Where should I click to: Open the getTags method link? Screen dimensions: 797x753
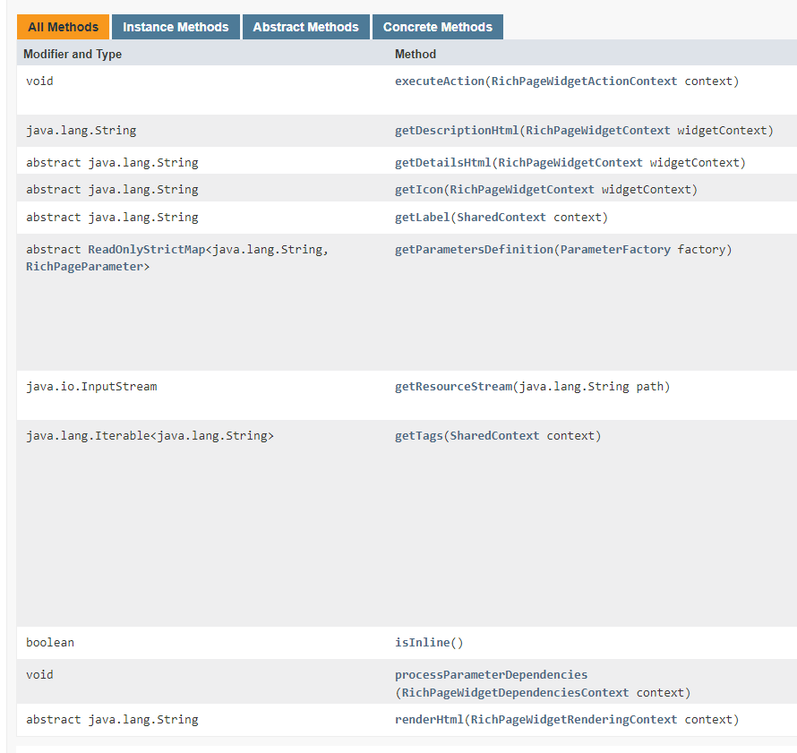coord(418,436)
